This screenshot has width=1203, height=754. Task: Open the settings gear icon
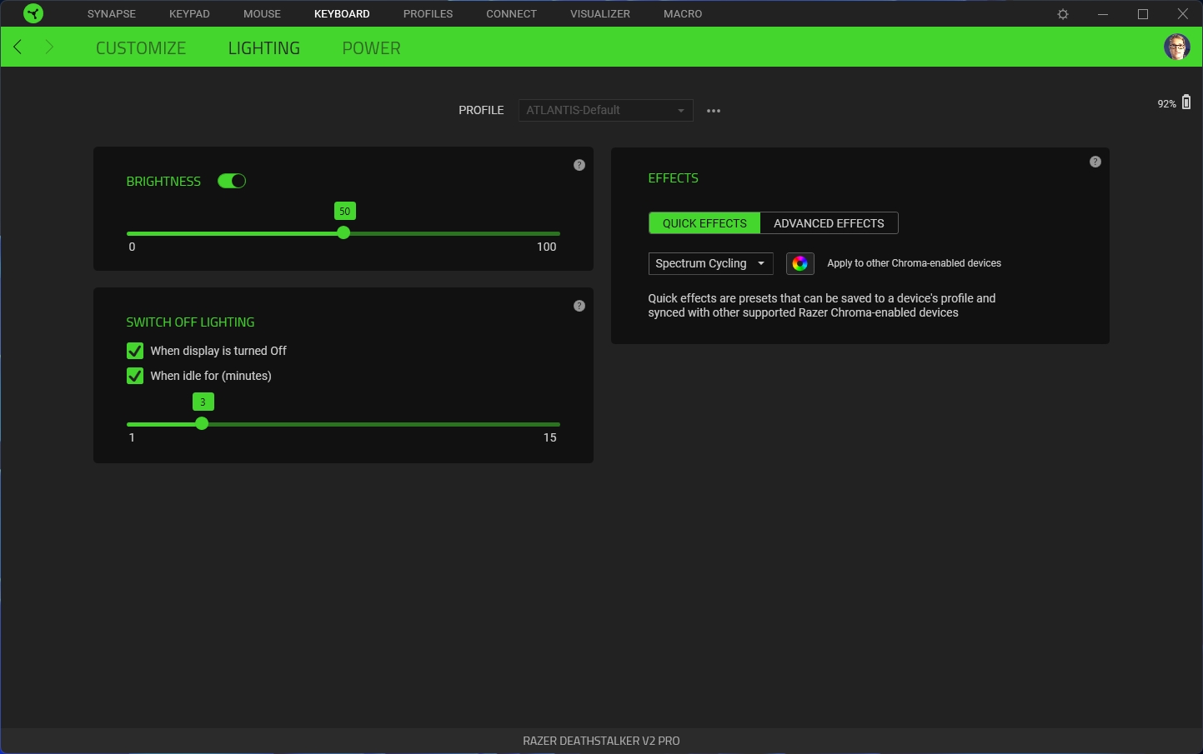[1063, 14]
